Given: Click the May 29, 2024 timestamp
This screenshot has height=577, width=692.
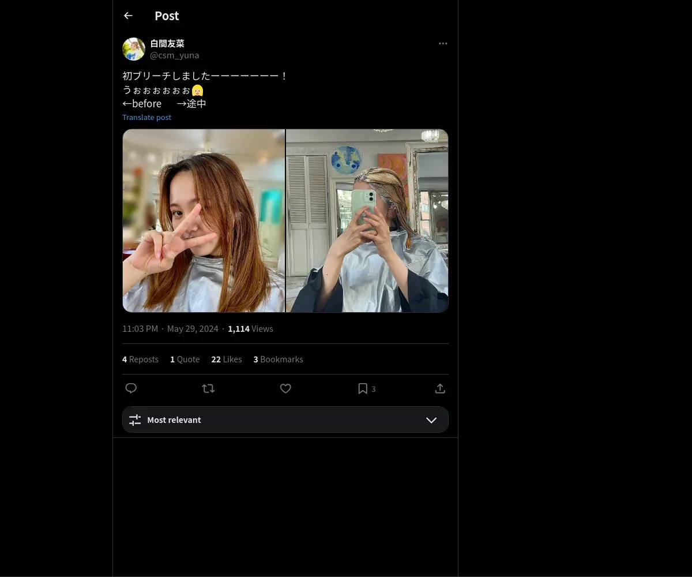Looking at the screenshot, I should pos(193,329).
